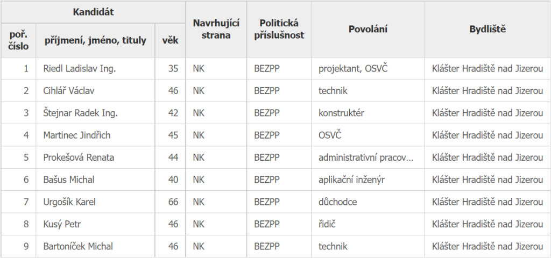Click the 'projektant, OSVČ' occupation cell
The height and width of the screenshot is (258, 551).
click(353, 69)
